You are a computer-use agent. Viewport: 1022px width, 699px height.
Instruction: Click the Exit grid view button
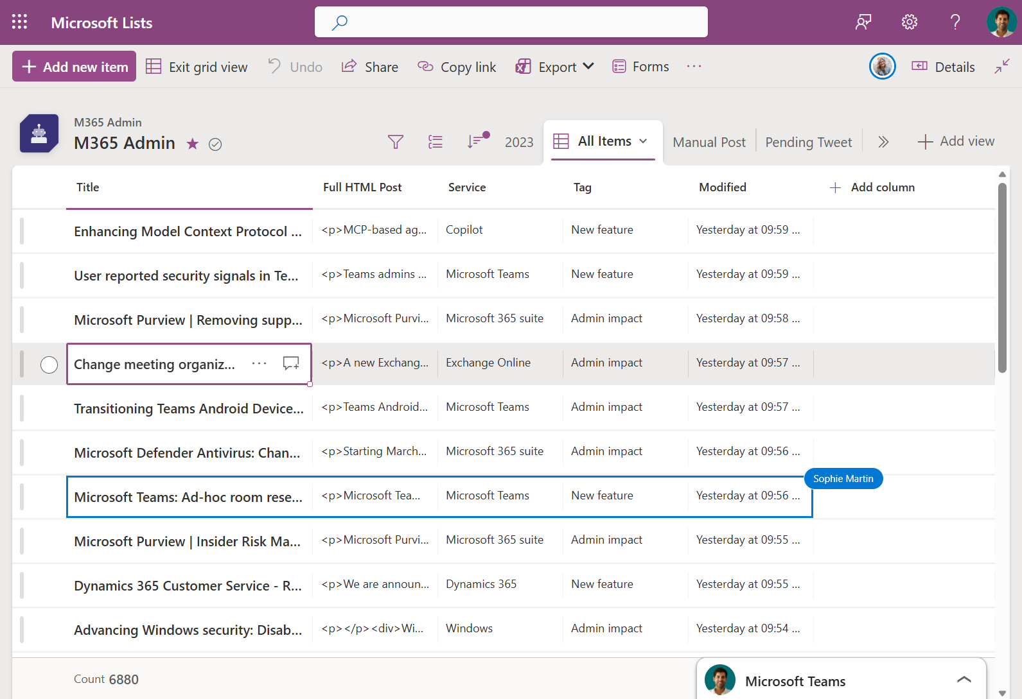(197, 67)
